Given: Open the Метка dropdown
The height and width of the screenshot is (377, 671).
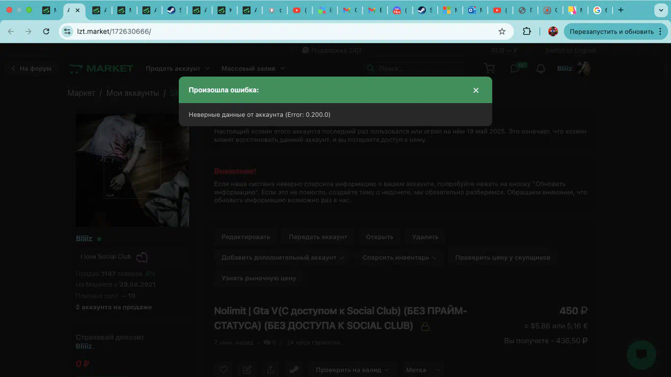Looking at the screenshot, I should pos(423,370).
